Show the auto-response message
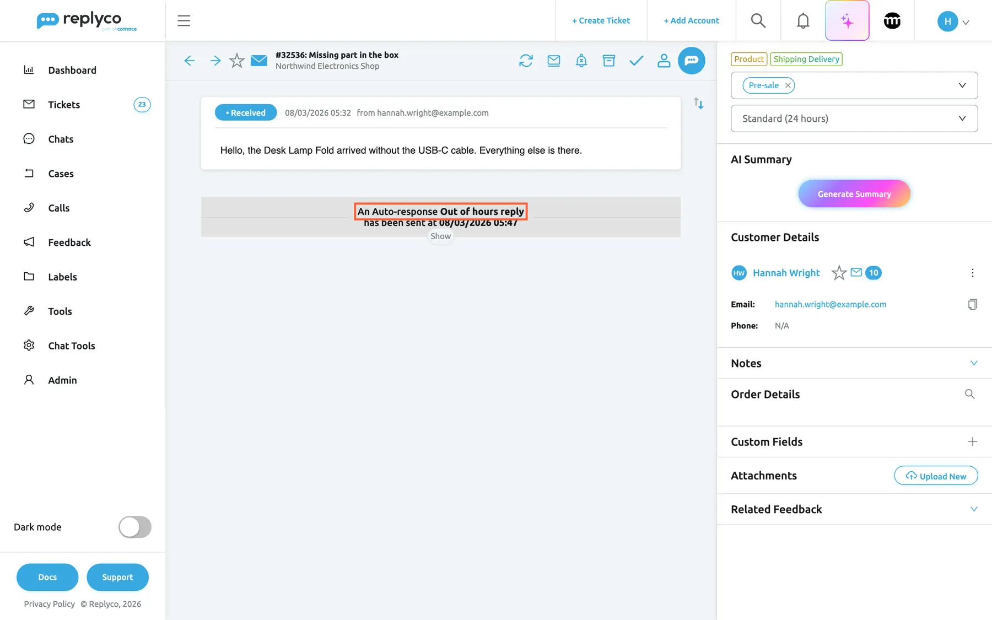992x620 pixels. (x=440, y=236)
